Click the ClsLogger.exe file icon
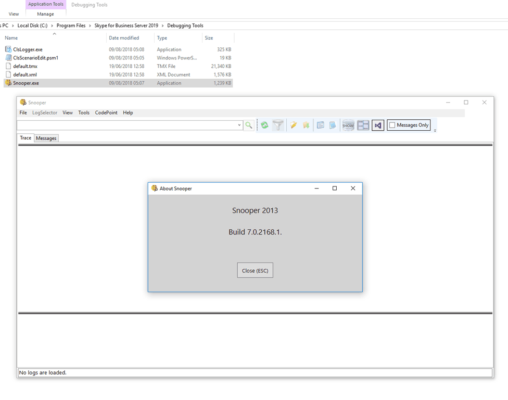Image resolution: width=508 pixels, height=400 pixels. pos(8,49)
